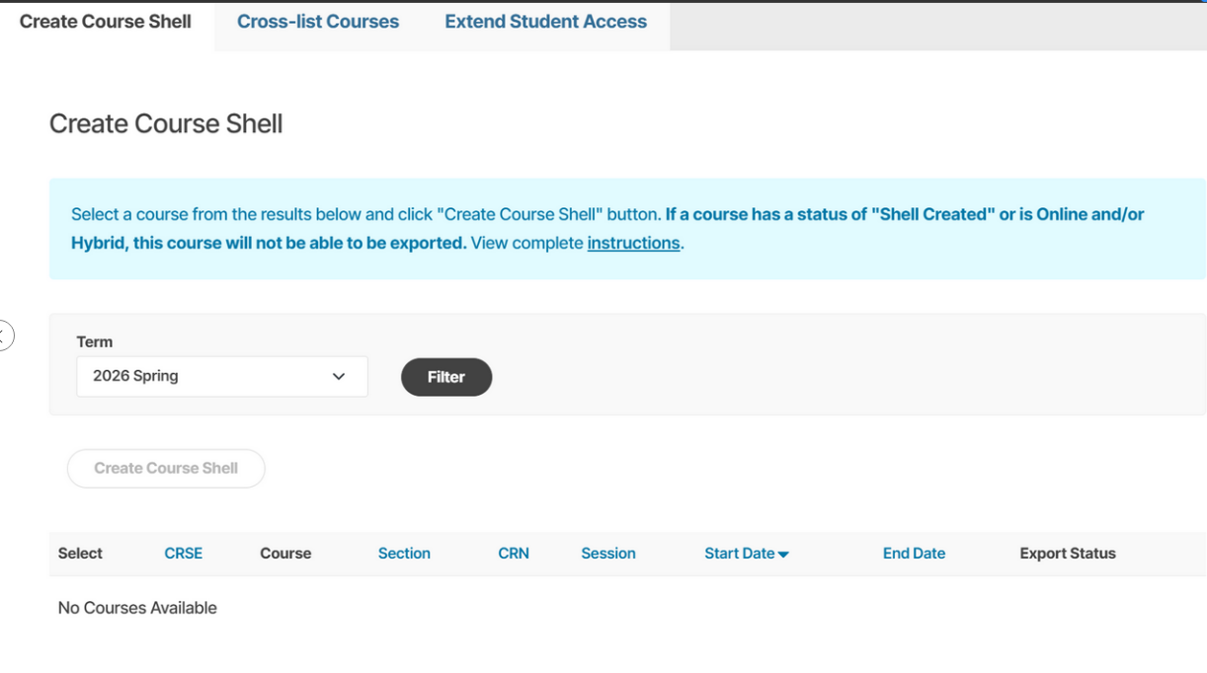Switch to the Create Course Shell tab
Viewport: 1207px width, 673px height.
(106, 22)
